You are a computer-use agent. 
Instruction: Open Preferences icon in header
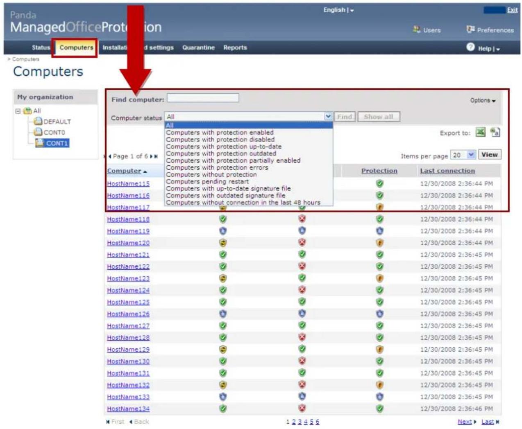[x=470, y=29]
